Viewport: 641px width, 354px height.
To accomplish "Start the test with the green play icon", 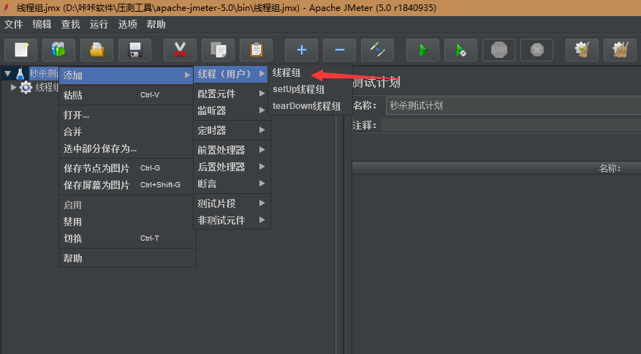I will coord(422,50).
